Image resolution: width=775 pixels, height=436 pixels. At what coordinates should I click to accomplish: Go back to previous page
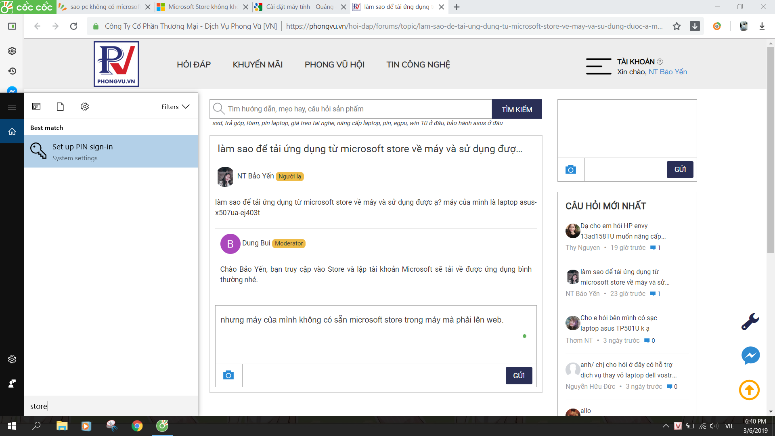pyautogui.click(x=37, y=26)
